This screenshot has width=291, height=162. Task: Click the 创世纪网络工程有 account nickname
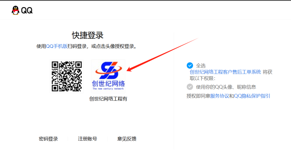(x=108, y=99)
